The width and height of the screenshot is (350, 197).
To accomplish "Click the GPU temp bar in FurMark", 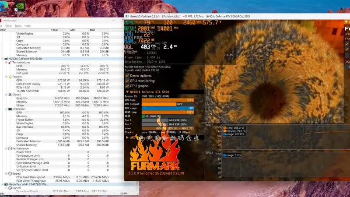I will click(x=168, y=100).
